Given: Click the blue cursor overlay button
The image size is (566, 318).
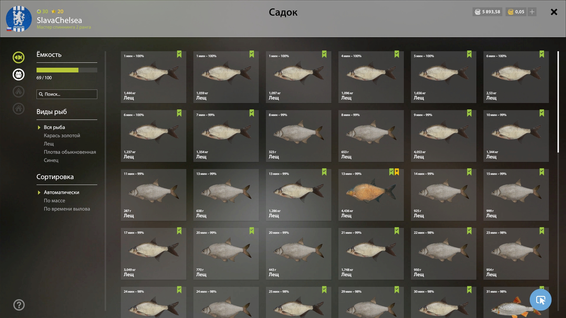Looking at the screenshot, I should [x=540, y=300].
